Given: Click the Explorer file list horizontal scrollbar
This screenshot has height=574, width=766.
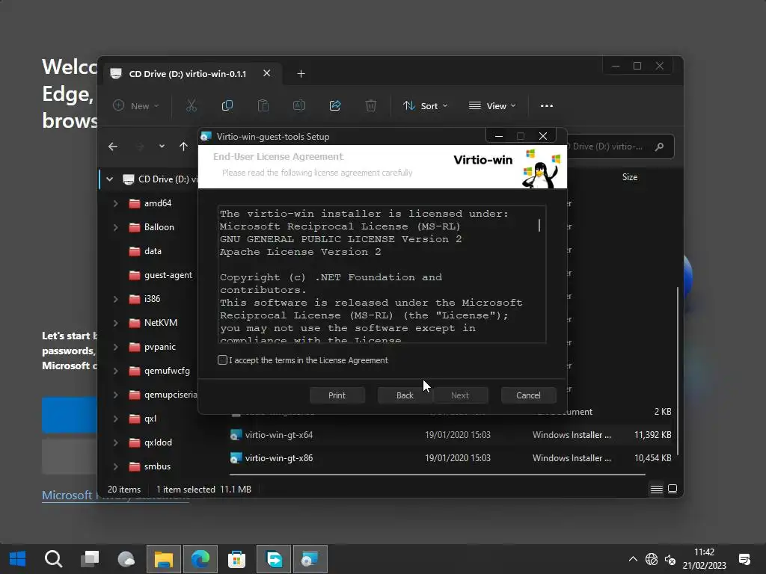Looking at the screenshot, I should 437,474.
